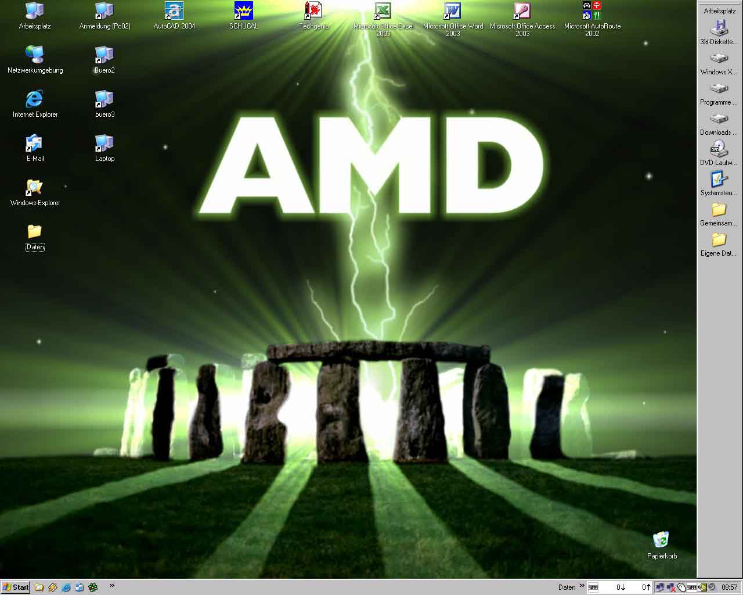743x595 pixels.
Task: Open Eigene Dateien in side toolbar
Action: 719,245
